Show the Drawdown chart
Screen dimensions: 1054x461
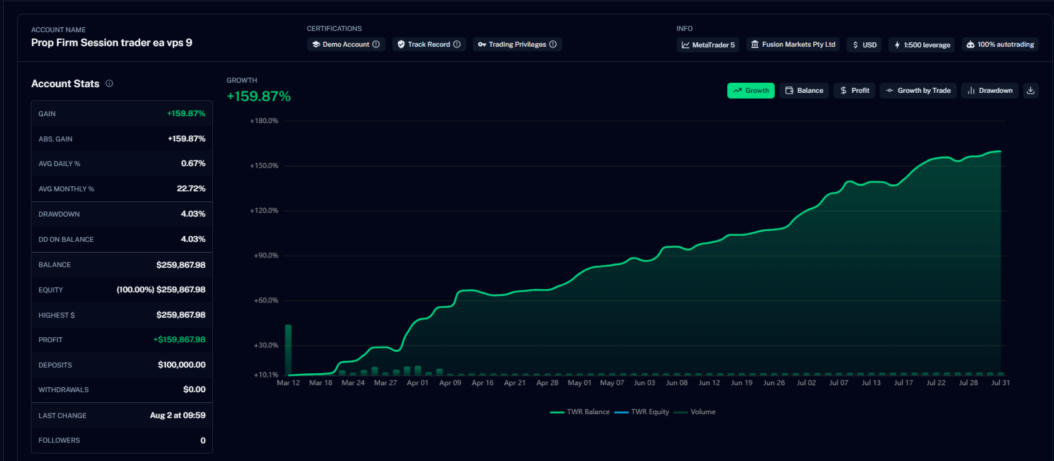[x=990, y=90]
